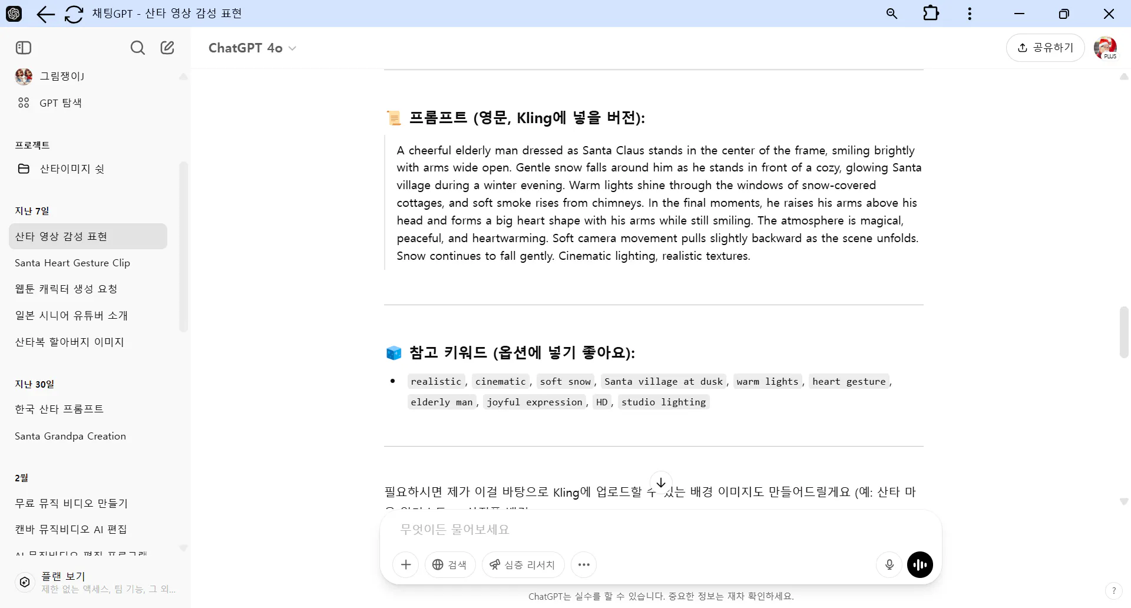Select the 심층 리서치 telescope icon
Screen dimensions: 1131x608
tap(522, 564)
